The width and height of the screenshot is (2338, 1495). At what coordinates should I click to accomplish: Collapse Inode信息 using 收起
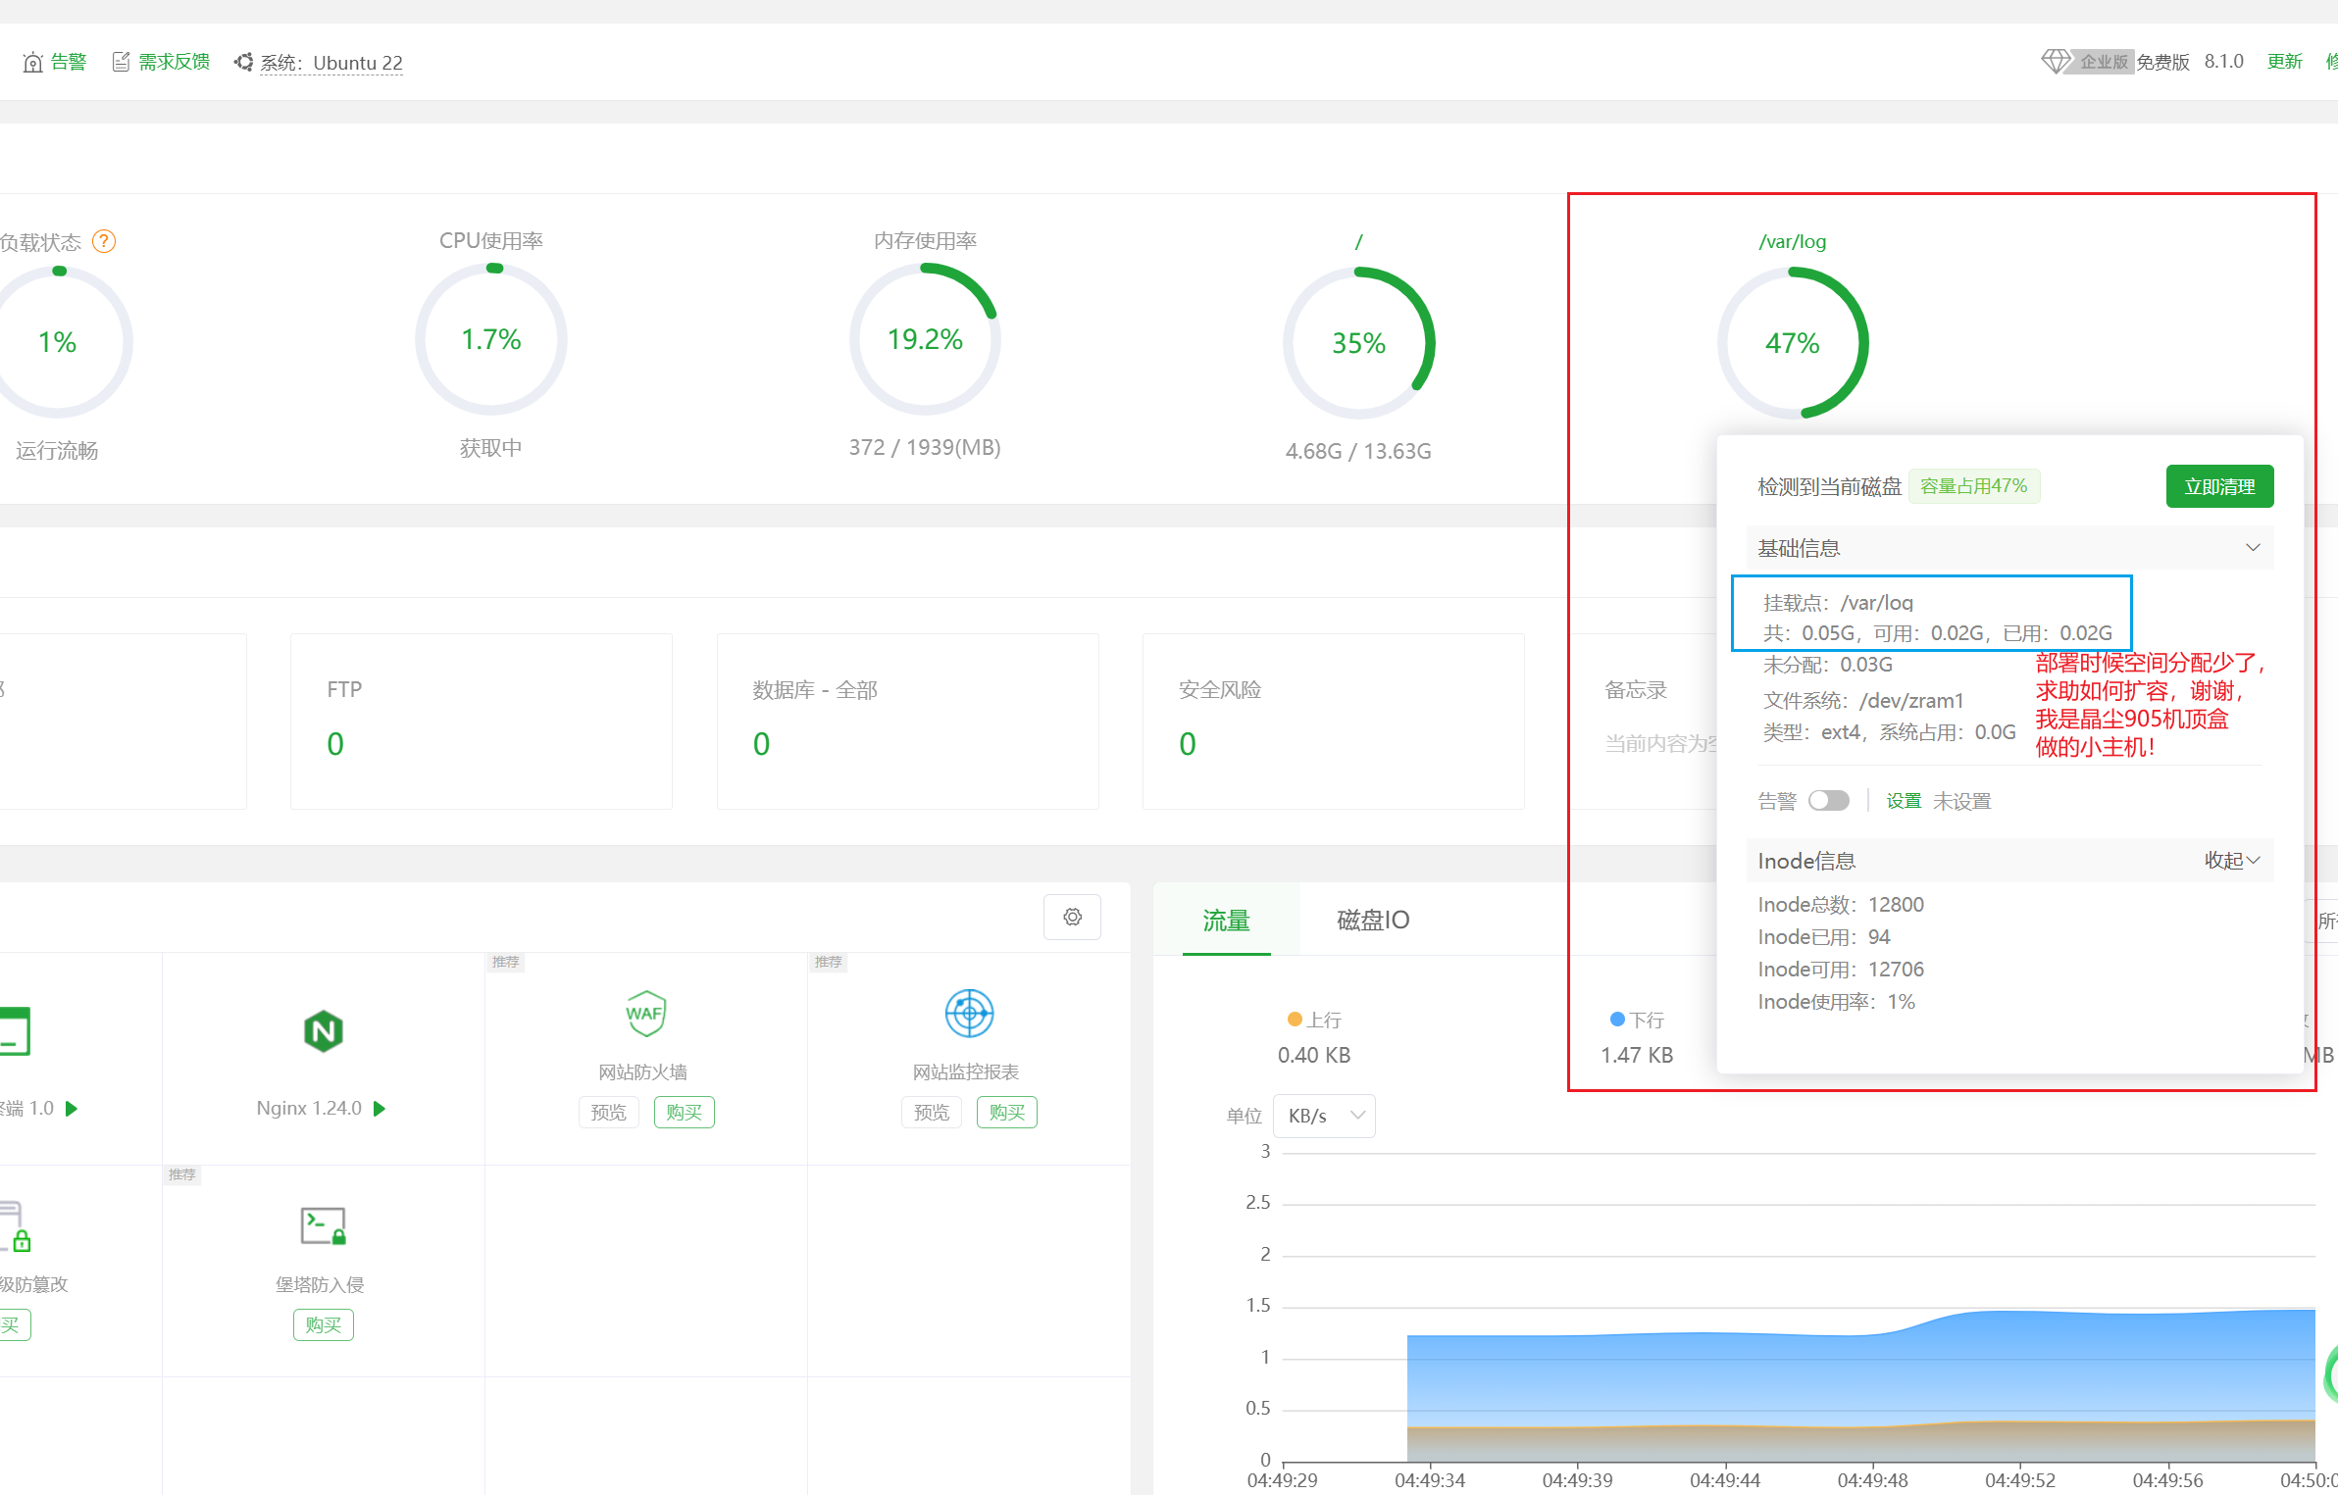coord(2232,861)
